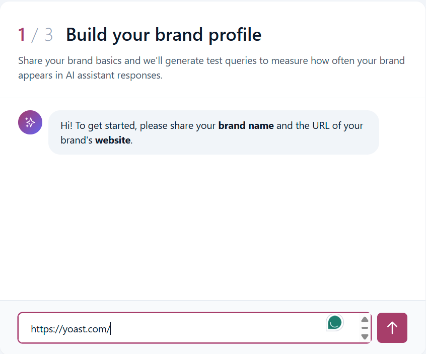The width and height of the screenshot is (426, 354).
Task: Click the sparkle AI assistant avatar
Action: [x=30, y=122]
